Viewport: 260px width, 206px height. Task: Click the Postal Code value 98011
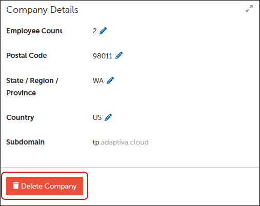tap(103, 56)
